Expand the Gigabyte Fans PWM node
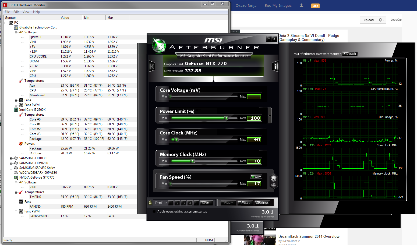The width and height of the screenshot is (417, 245). point(16,105)
